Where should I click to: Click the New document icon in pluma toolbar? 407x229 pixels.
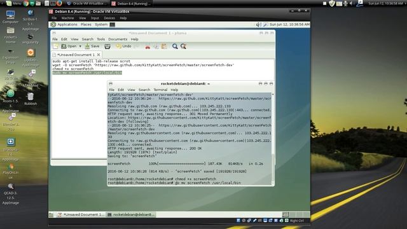pyautogui.click(x=55, y=46)
